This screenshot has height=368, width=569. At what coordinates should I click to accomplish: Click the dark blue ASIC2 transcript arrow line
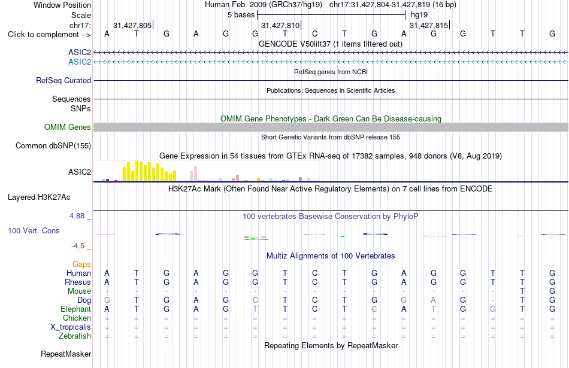point(331,53)
